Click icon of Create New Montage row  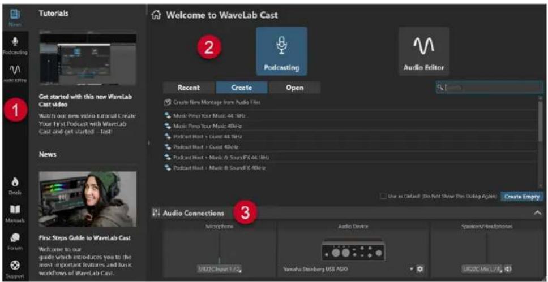pos(167,103)
